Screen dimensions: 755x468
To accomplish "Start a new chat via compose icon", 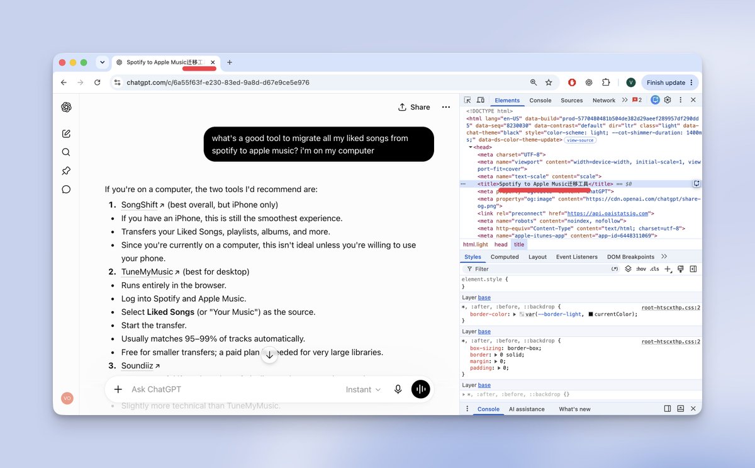I will coord(66,134).
